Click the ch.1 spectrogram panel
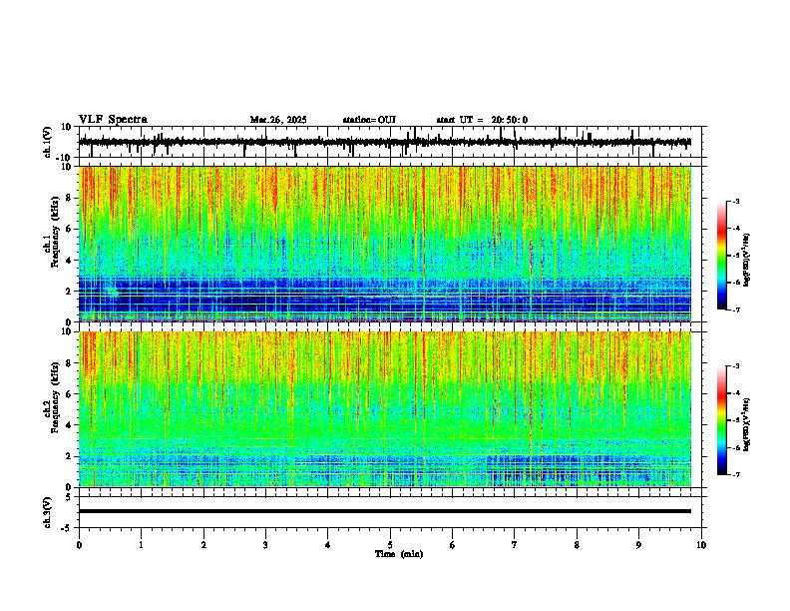Viewport: 790px width, 611px height. click(x=385, y=244)
